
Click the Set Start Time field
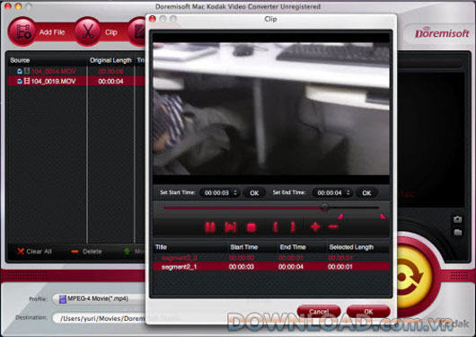pos(219,192)
